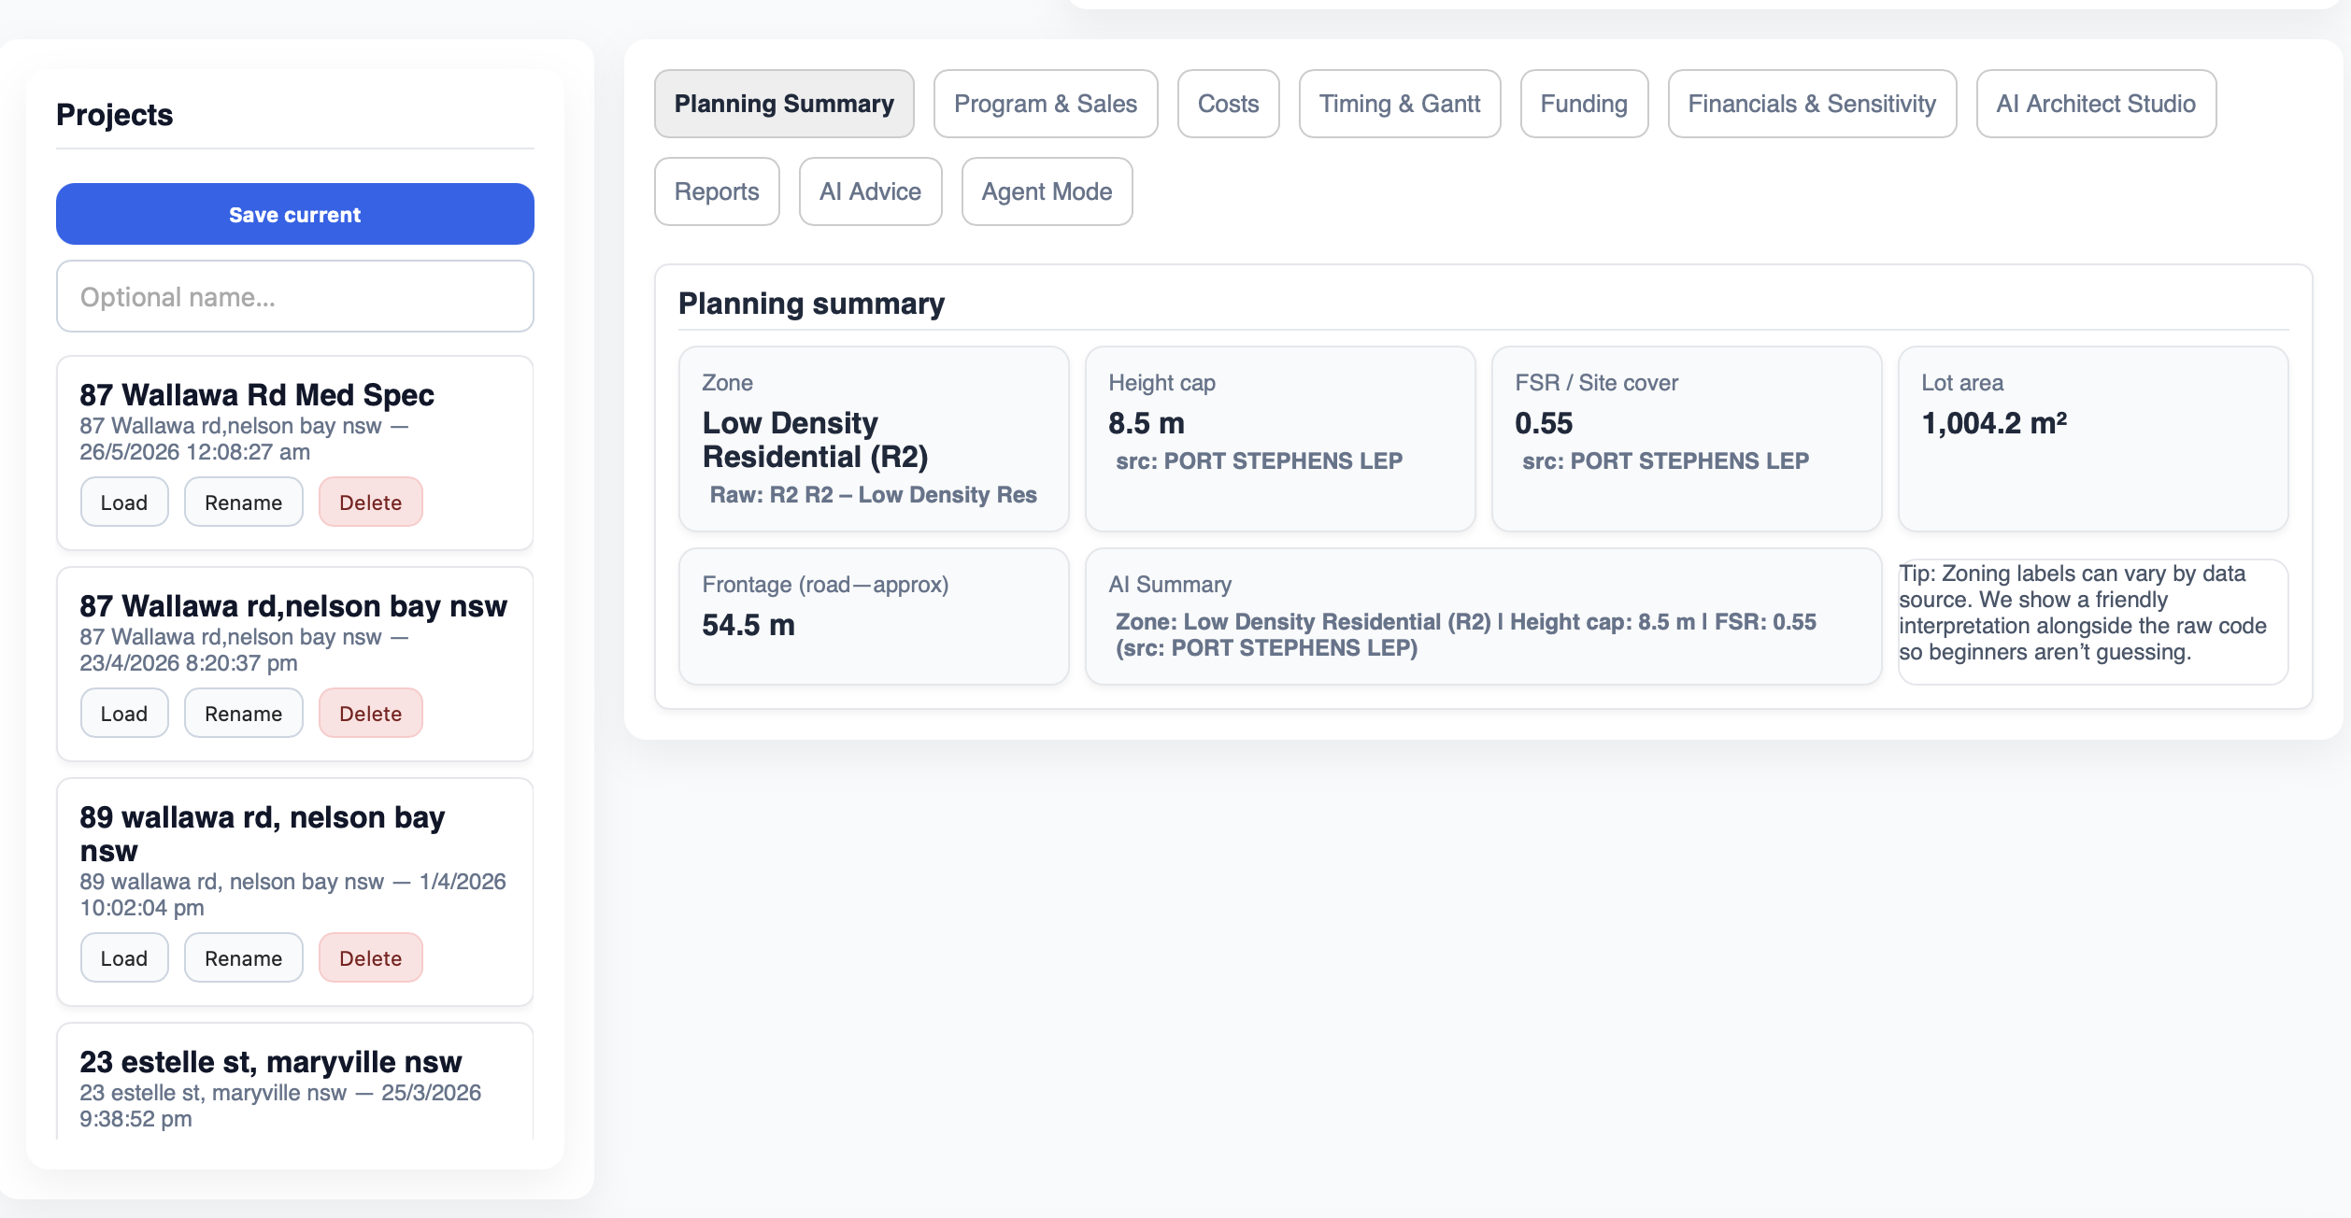Rename project saved 23/4/2026 8:20:37 pm

(244, 714)
